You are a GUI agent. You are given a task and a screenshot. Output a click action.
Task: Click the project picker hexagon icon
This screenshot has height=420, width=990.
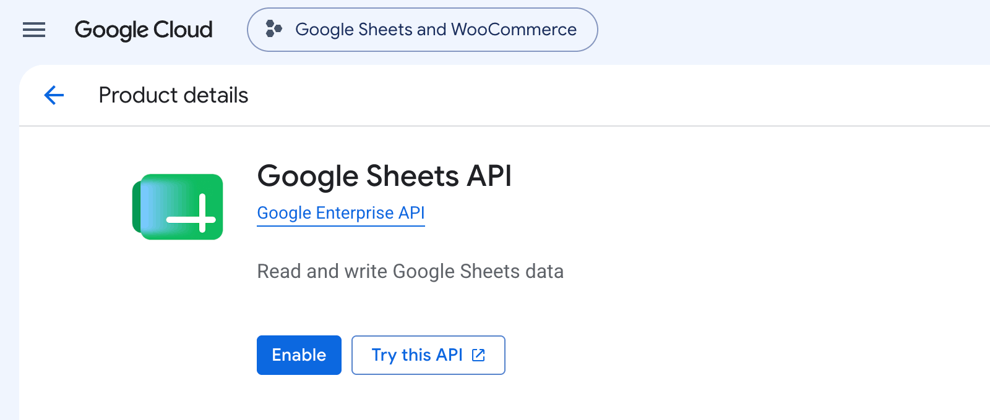pos(273,29)
